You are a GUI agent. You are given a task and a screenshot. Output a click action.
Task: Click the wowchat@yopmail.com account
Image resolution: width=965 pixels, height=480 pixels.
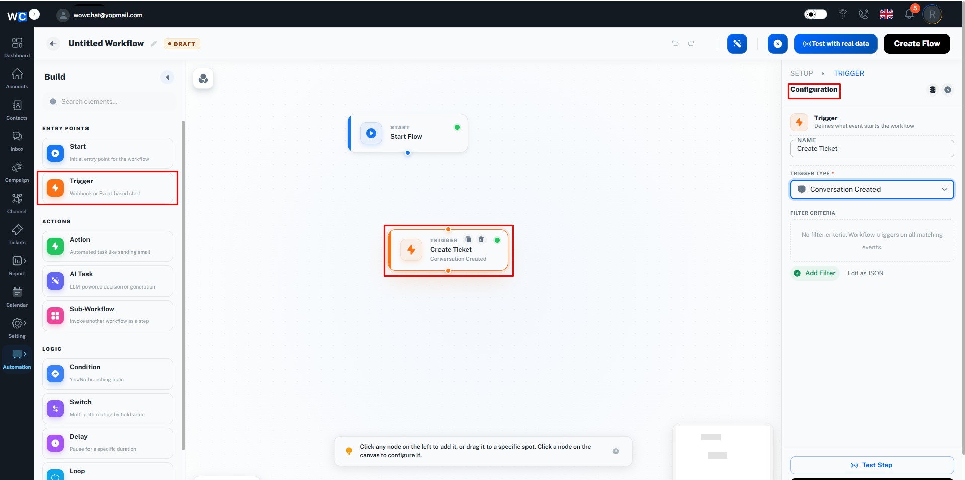(x=100, y=15)
